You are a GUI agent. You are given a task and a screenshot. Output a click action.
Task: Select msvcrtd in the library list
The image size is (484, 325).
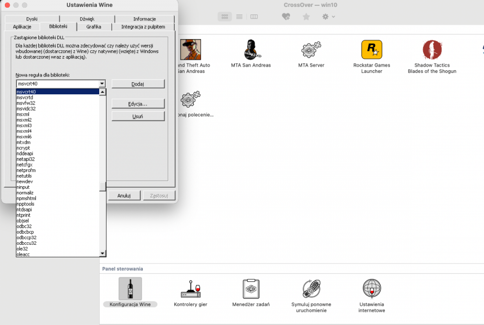coord(58,97)
